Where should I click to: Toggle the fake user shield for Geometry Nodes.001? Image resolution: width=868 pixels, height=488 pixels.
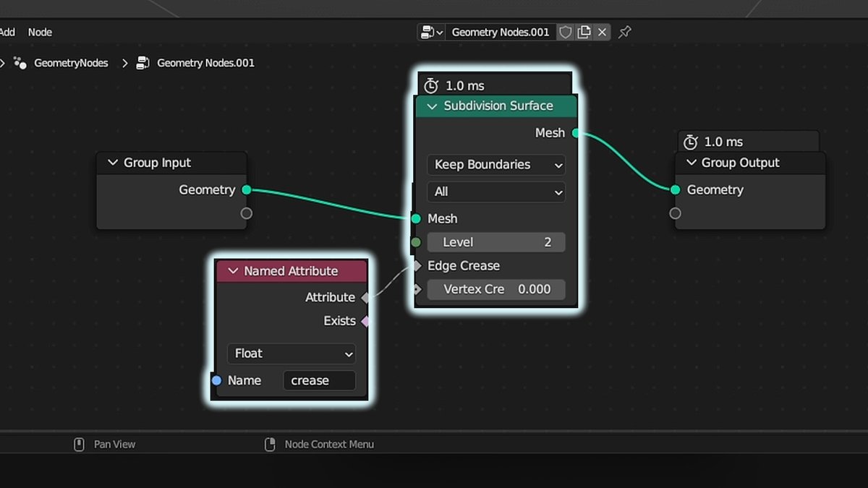click(565, 32)
